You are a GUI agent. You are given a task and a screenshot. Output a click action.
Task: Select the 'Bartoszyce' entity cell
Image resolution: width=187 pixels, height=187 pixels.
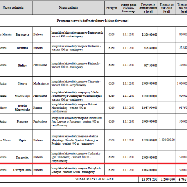coord(22,34)
